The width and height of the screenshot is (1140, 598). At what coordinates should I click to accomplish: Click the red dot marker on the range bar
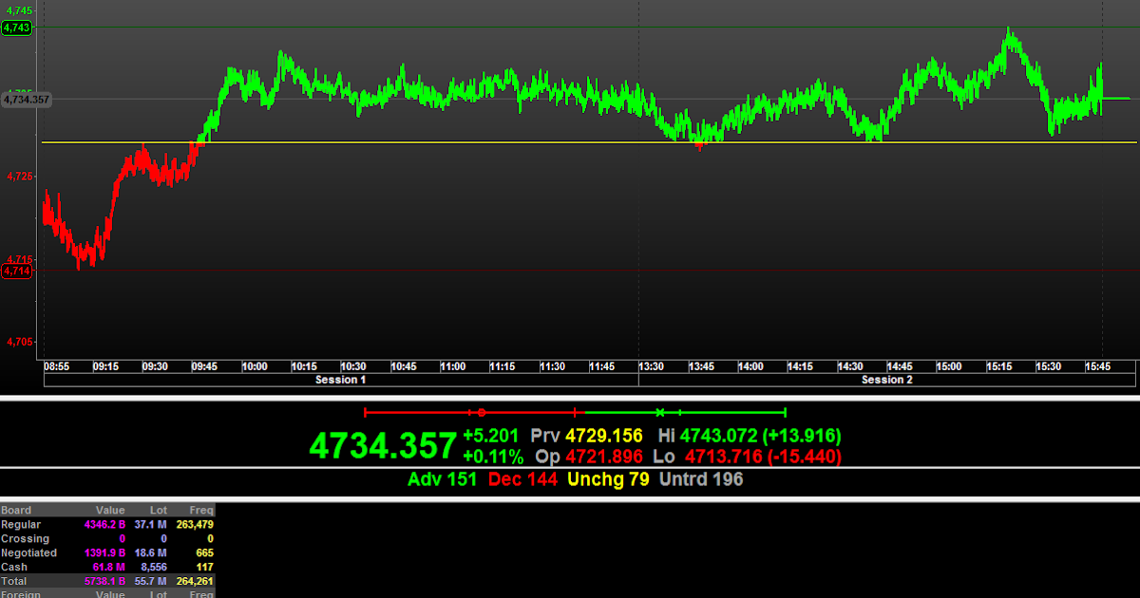click(x=481, y=412)
